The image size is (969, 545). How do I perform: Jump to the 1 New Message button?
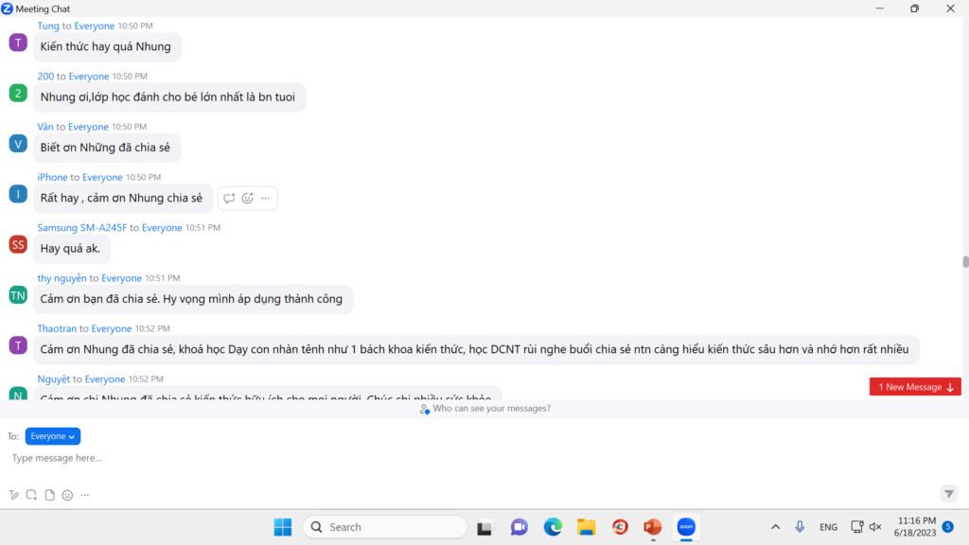[x=915, y=387]
